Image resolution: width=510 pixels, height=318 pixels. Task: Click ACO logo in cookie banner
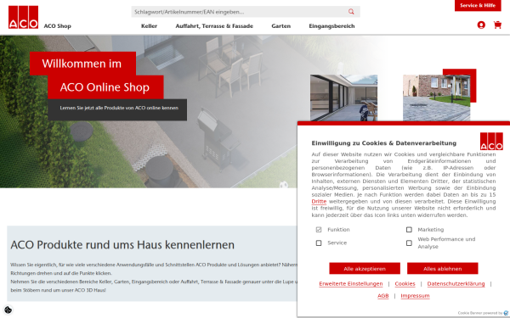coord(491,141)
